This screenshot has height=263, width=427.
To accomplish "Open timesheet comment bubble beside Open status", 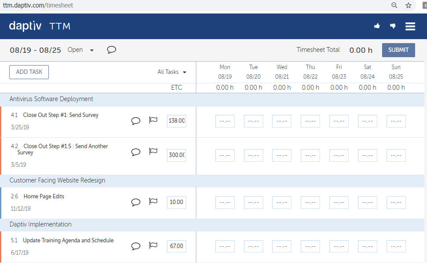I will click(111, 50).
